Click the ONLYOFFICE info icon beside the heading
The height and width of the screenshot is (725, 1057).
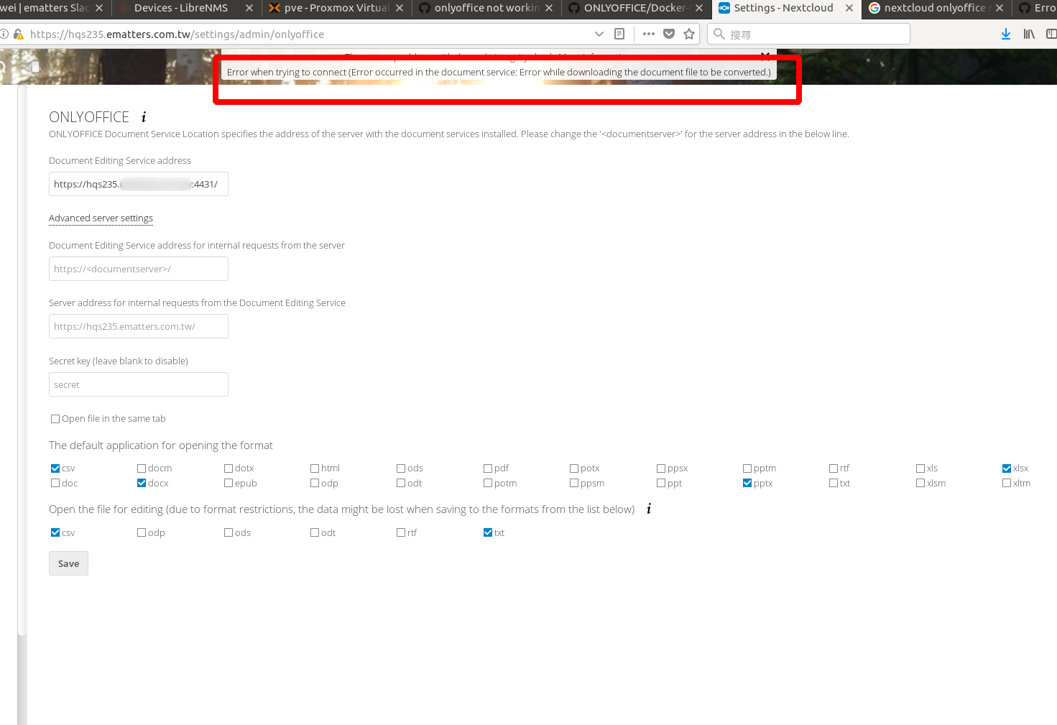(x=144, y=117)
